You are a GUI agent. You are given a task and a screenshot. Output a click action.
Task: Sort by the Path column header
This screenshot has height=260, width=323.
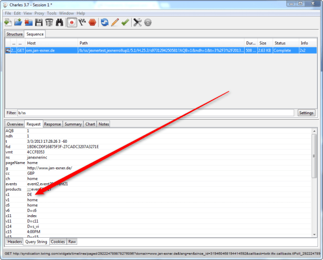click(x=161, y=43)
